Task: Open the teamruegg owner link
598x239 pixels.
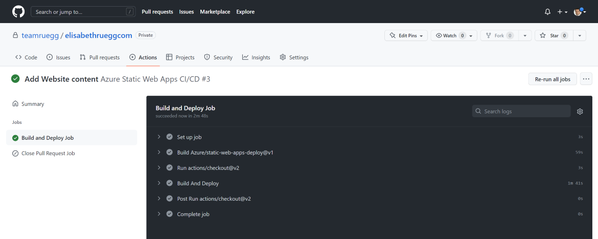Action: point(40,35)
